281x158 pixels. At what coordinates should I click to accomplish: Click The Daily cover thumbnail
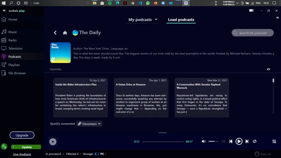click(x=60, y=53)
